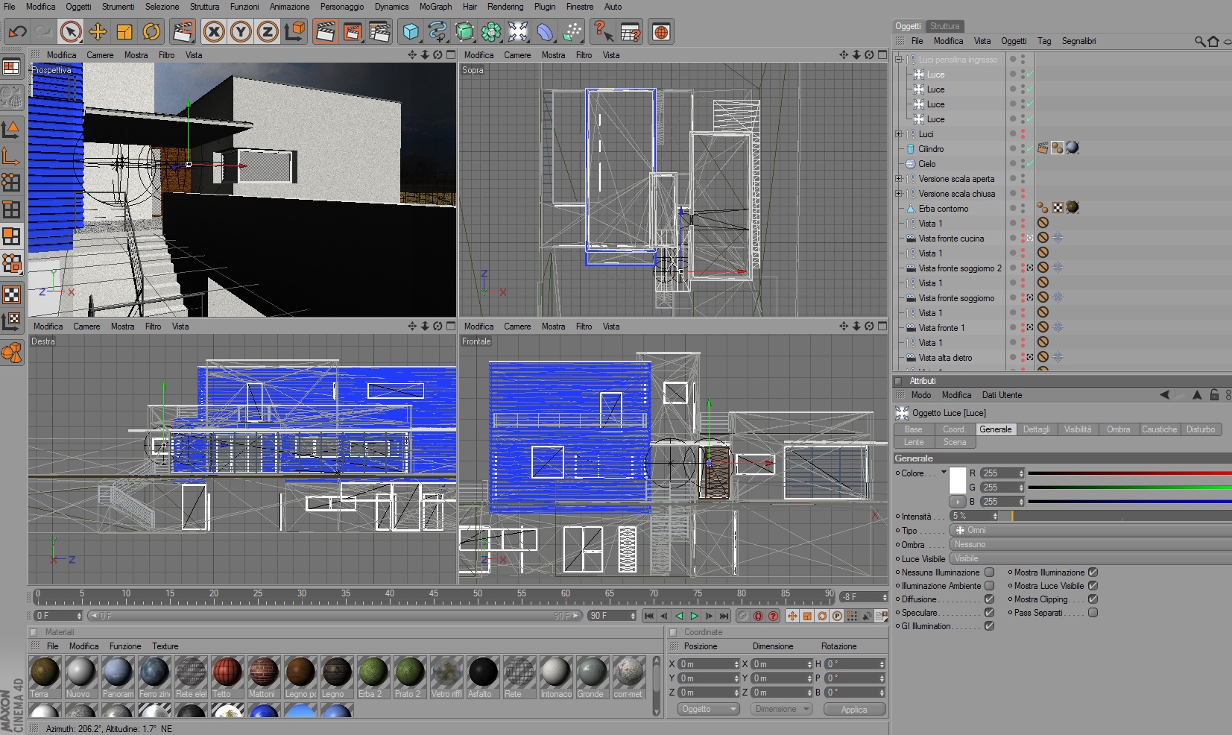
Task: Switch to the Dettagli tab
Action: tap(1035, 429)
